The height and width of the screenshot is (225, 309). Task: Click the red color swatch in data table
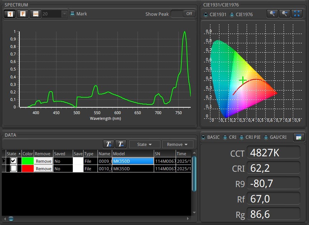click(x=28, y=168)
